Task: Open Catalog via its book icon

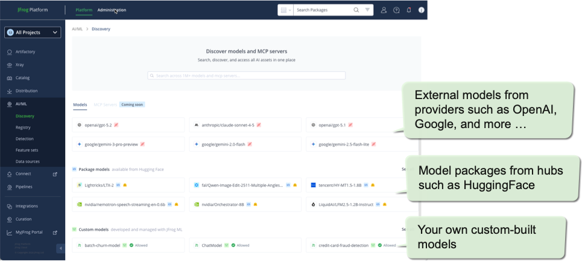Action: (10, 78)
